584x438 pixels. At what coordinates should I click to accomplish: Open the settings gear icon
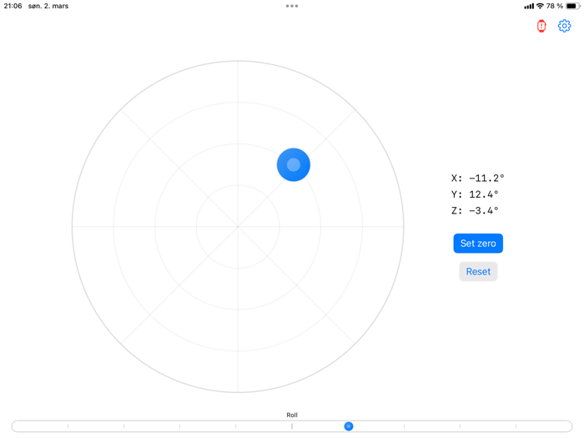pyautogui.click(x=564, y=26)
